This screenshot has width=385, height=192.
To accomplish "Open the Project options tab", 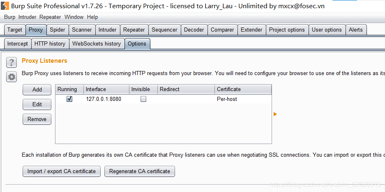I will pos(287,30).
